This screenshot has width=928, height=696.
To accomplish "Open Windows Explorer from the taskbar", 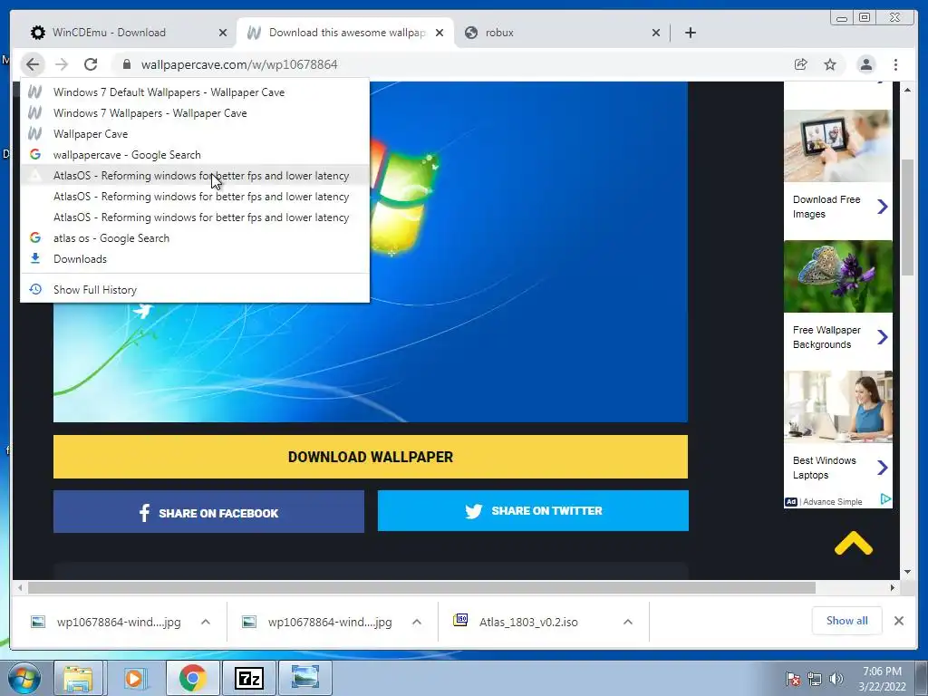I will [78, 678].
